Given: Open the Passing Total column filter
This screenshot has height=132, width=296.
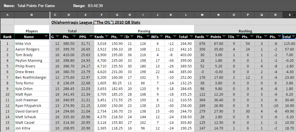Looking at the screenshot, I should 191,37.
